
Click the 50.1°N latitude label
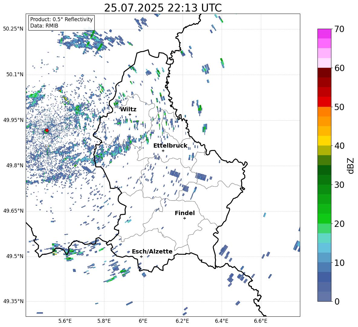pos(15,74)
